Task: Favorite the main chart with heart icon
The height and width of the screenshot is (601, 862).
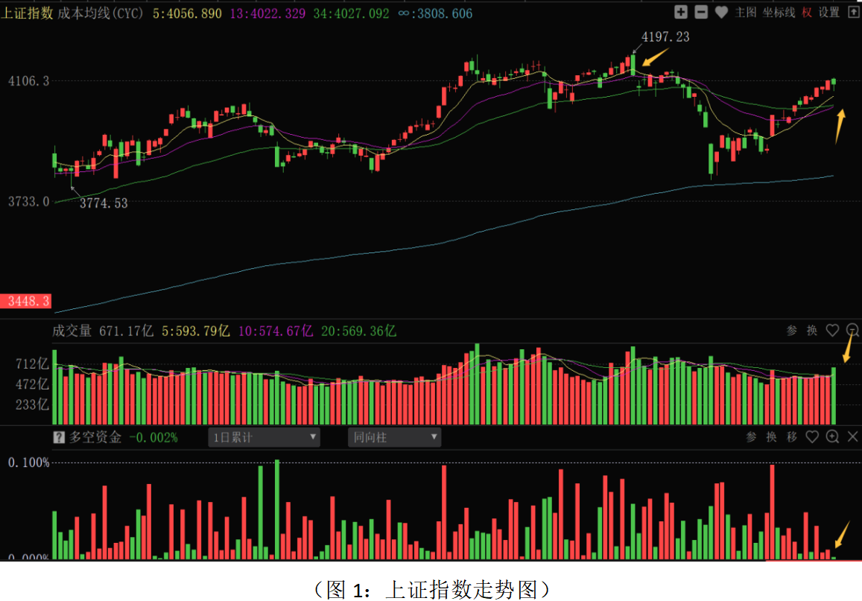Action: [721, 12]
